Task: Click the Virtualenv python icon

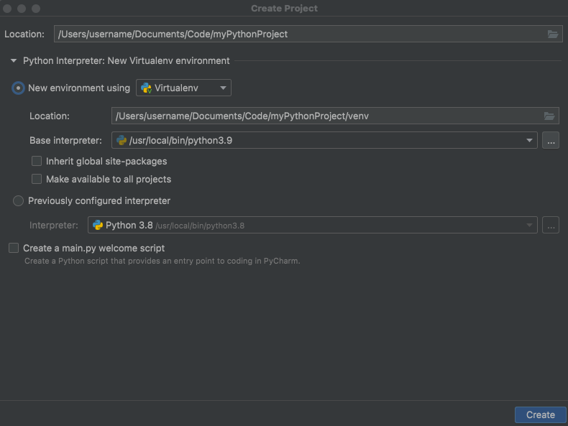Action: (146, 88)
